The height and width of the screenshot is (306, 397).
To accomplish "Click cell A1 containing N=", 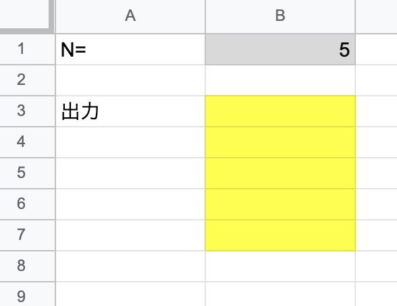I will (x=130, y=49).
